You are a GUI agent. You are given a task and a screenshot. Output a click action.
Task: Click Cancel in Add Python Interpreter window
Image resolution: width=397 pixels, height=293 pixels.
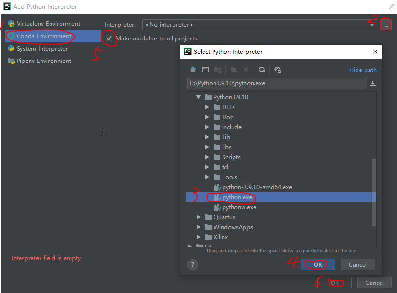point(375,283)
